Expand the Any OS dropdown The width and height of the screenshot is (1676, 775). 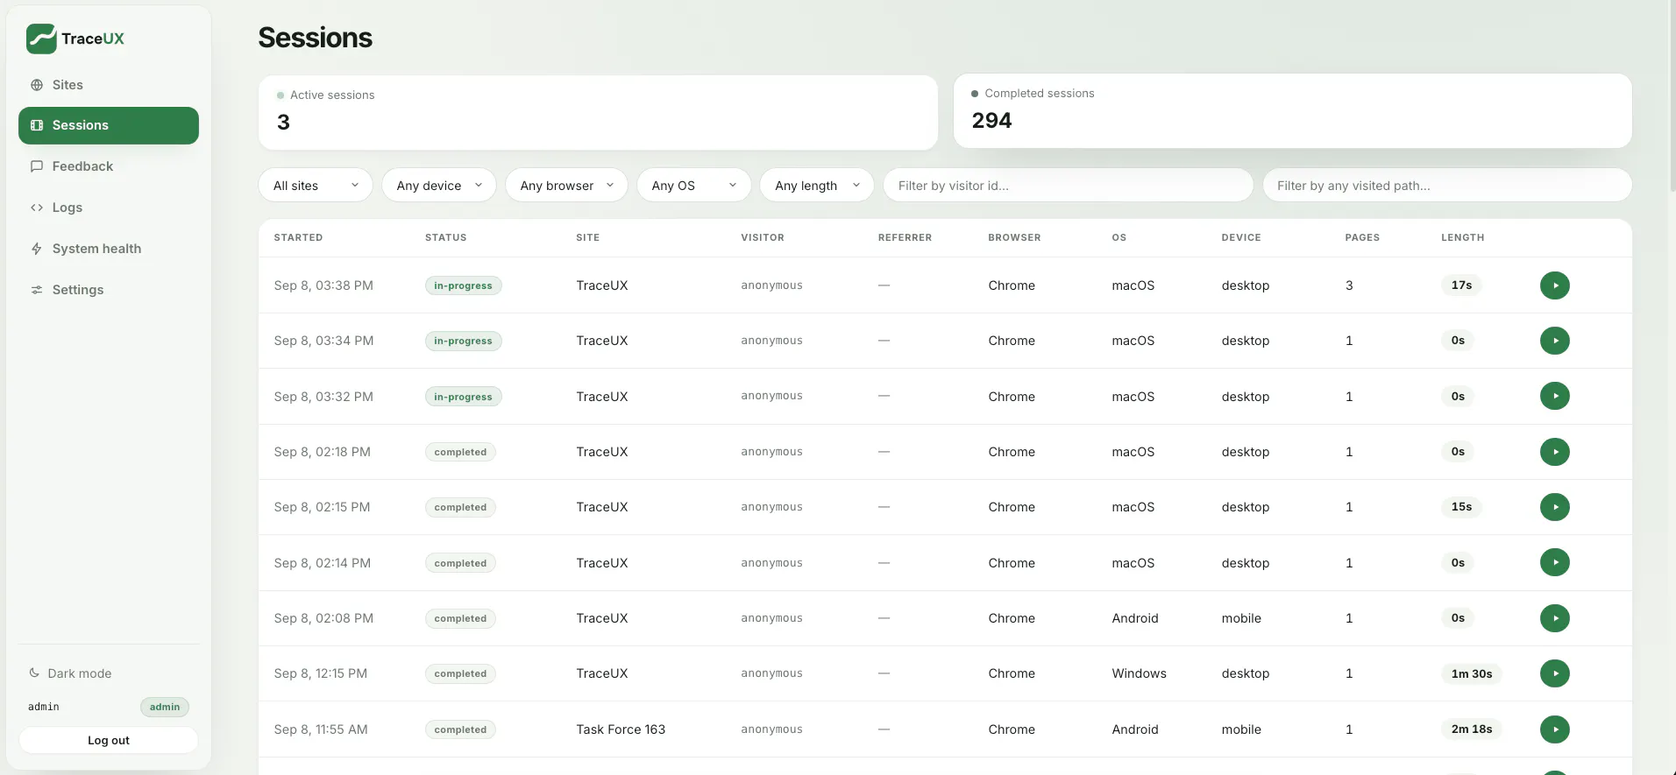pos(694,186)
